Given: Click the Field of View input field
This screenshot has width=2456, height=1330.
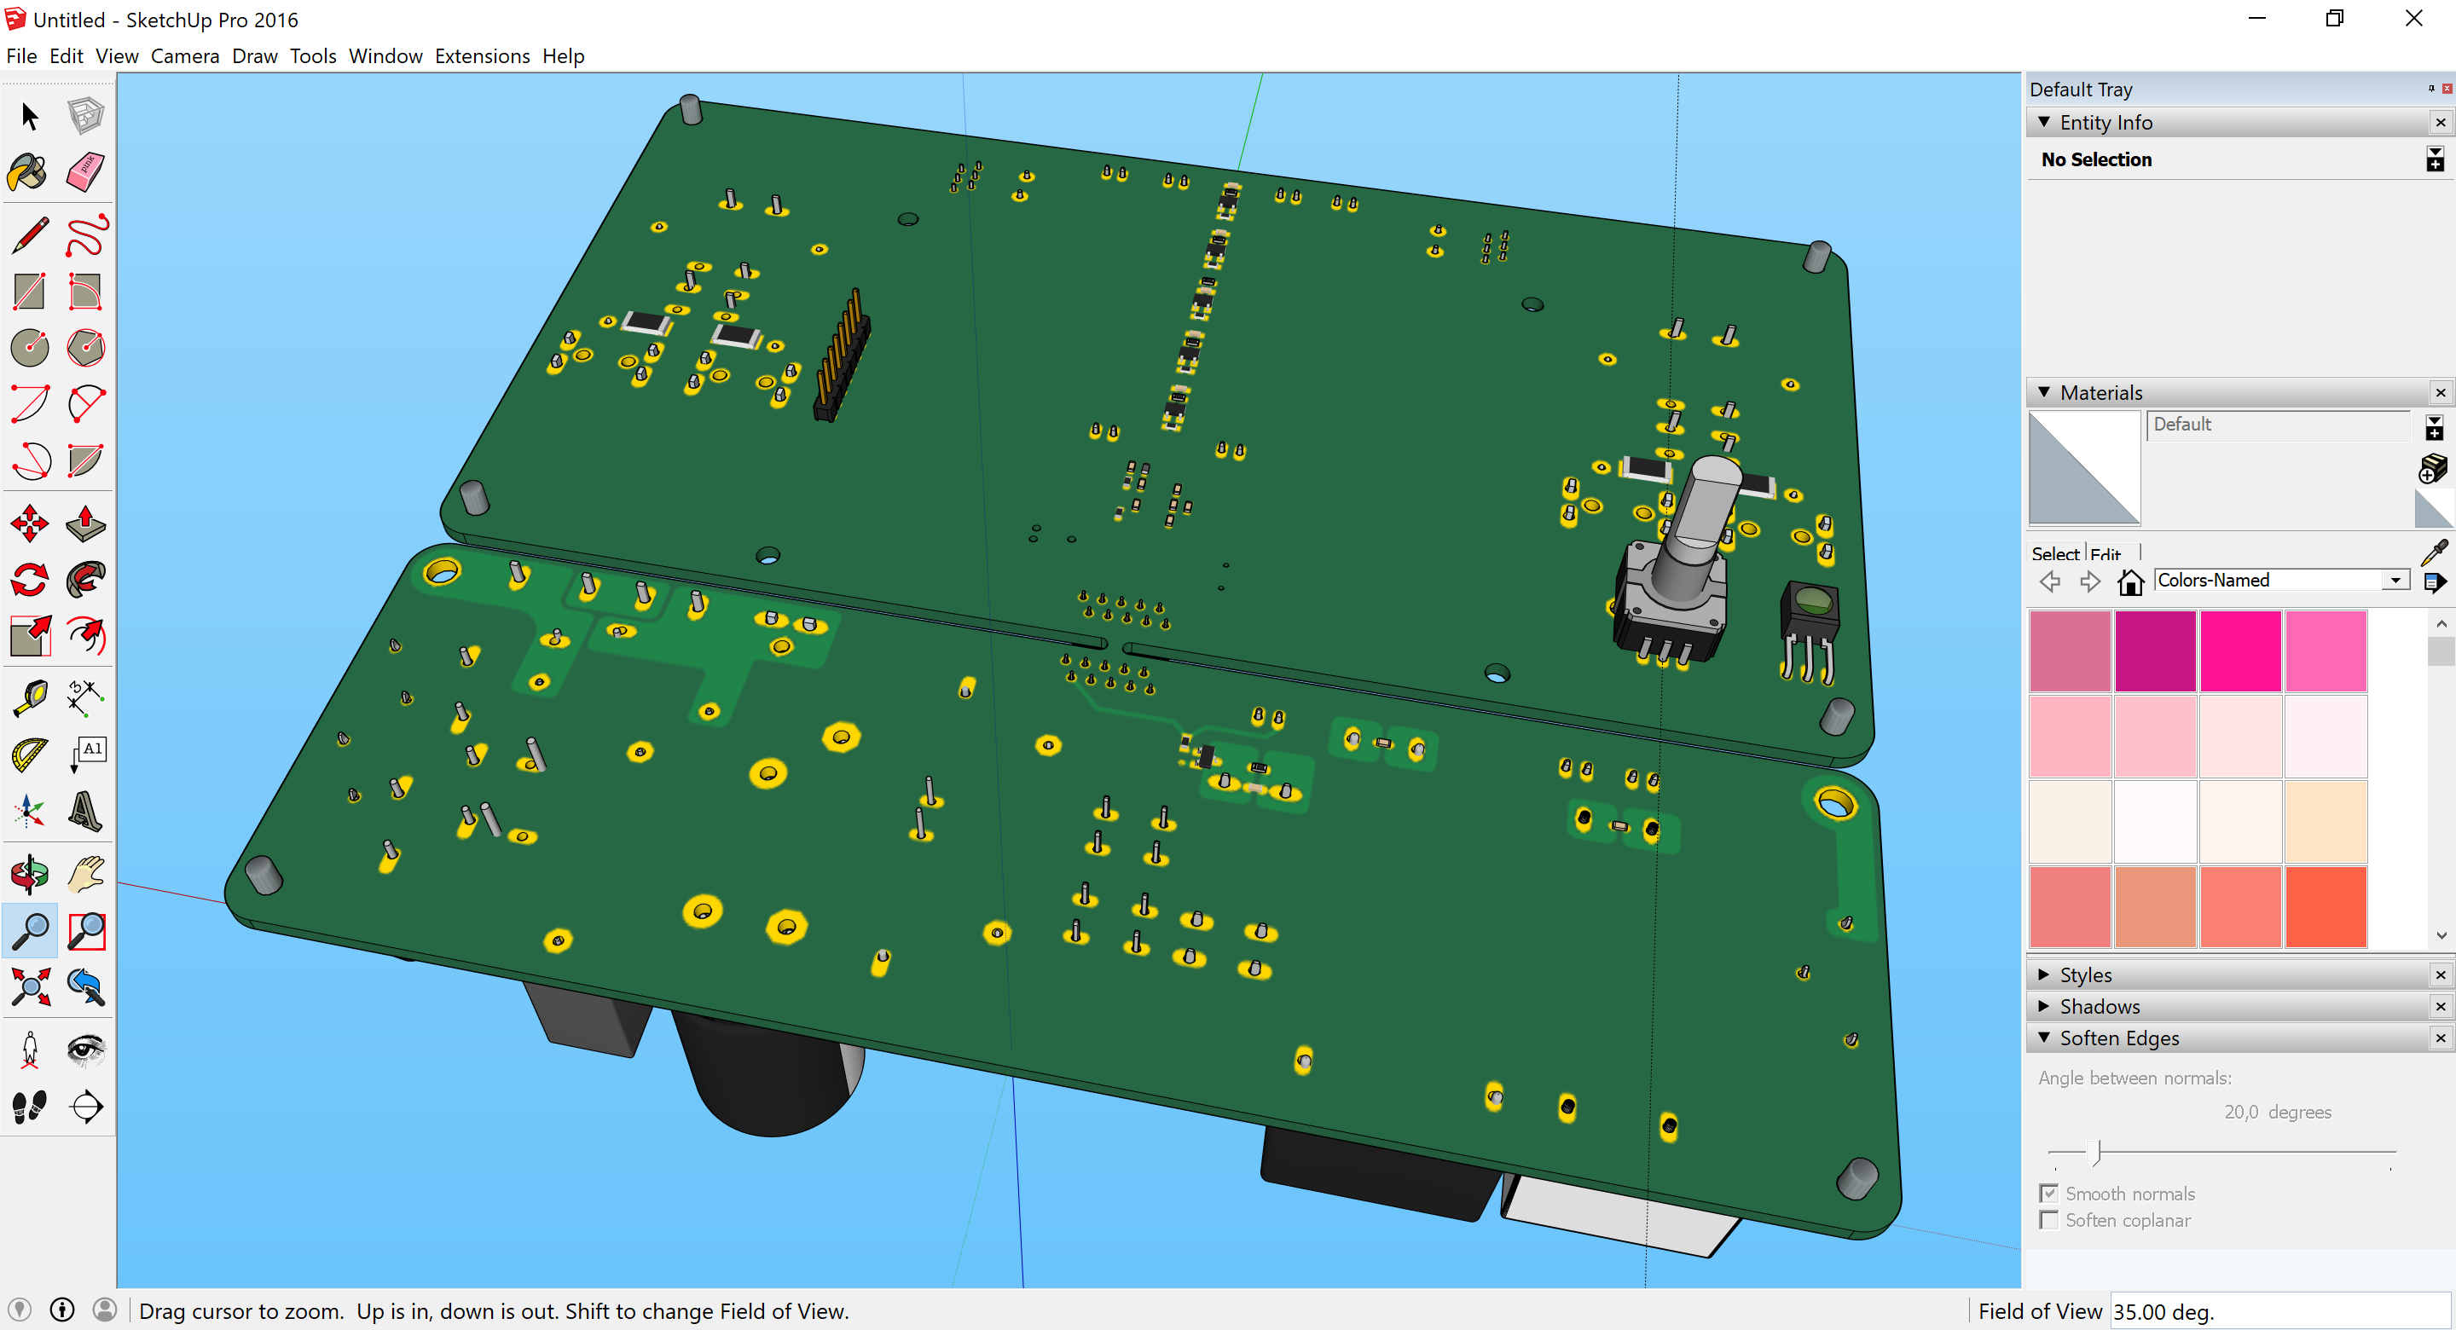Looking at the screenshot, I should (x=2280, y=1311).
